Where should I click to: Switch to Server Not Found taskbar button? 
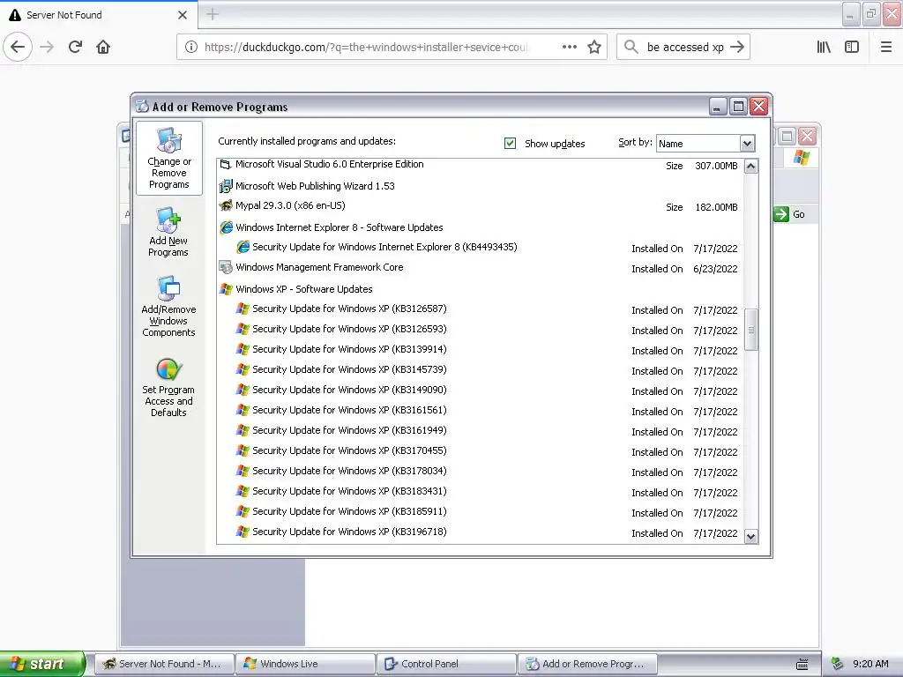[x=164, y=664]
